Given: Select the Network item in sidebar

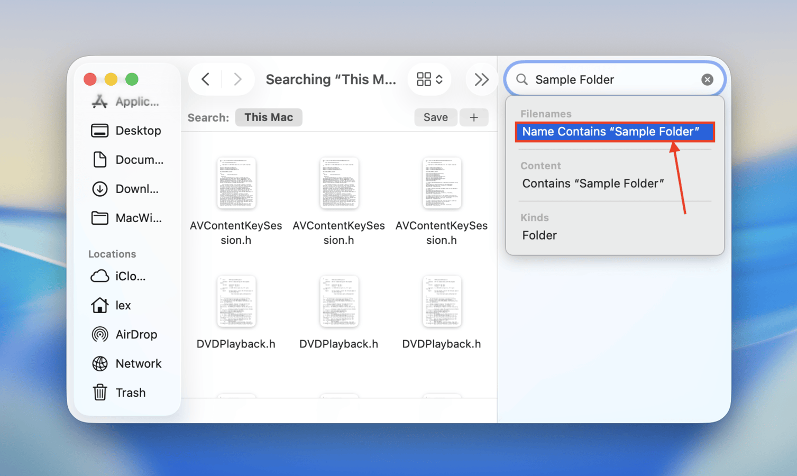Looking at the screenshot, I should 139,363.
